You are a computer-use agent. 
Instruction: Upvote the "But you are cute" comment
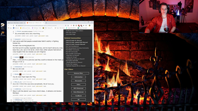tap(11, 67)
